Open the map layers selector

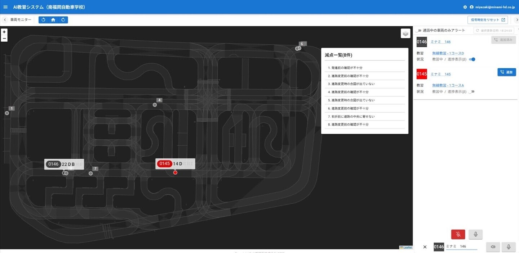[x=406, y=33]
